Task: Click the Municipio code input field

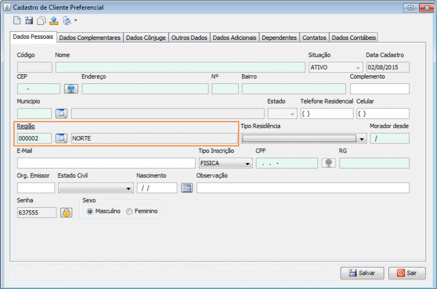Action: (x=34, y=113)
